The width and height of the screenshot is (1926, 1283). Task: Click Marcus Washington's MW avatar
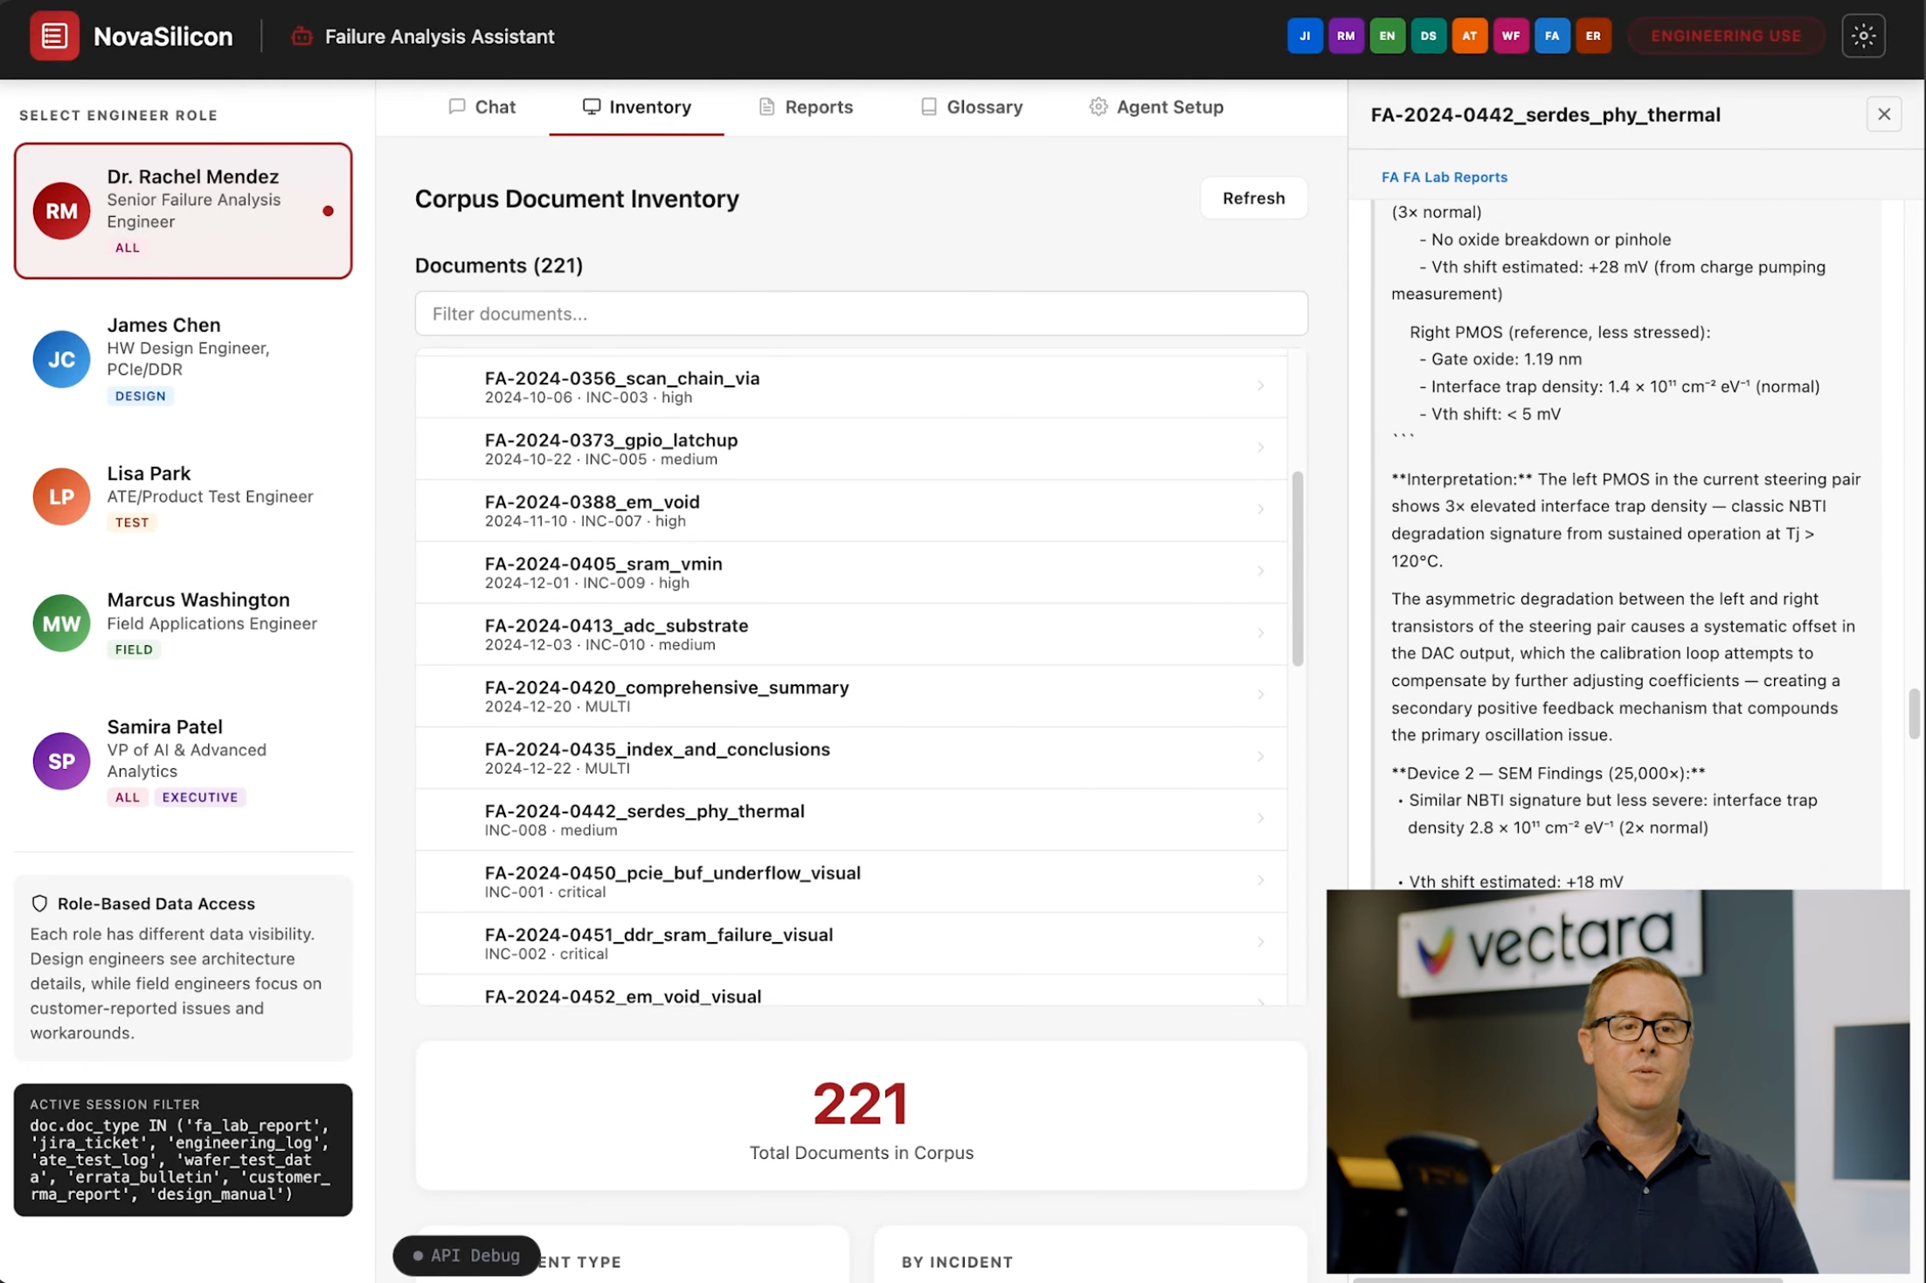[x=61, y=623]
